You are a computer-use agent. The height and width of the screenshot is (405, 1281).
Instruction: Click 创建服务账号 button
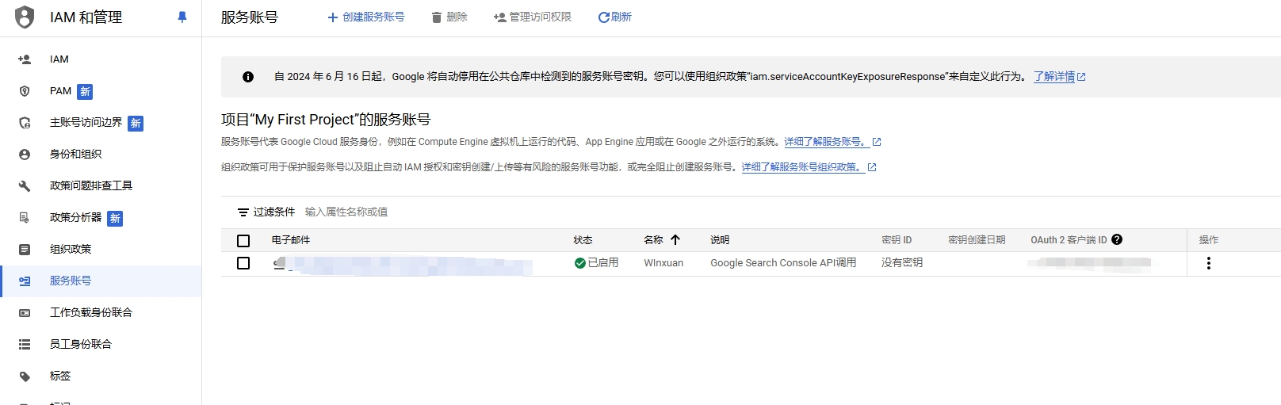click(366, 17)
